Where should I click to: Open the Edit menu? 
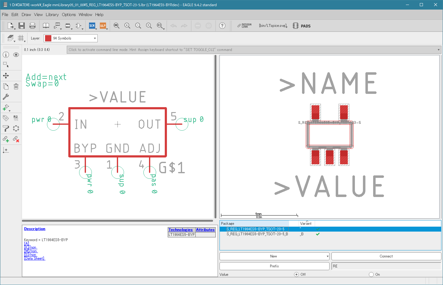[x=15, y=15]
